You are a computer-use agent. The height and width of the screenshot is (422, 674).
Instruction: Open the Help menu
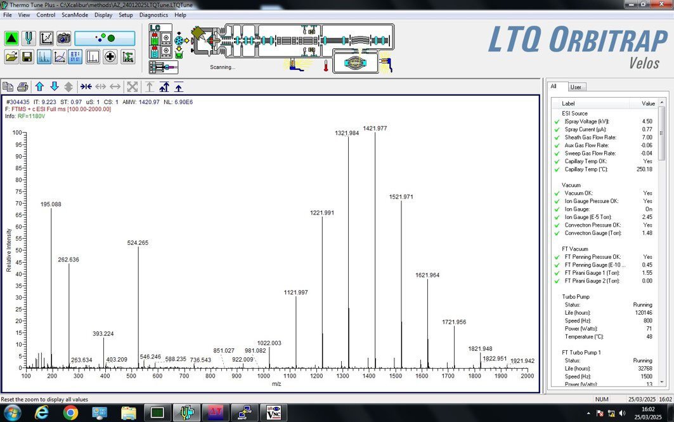tap(180, 15)
